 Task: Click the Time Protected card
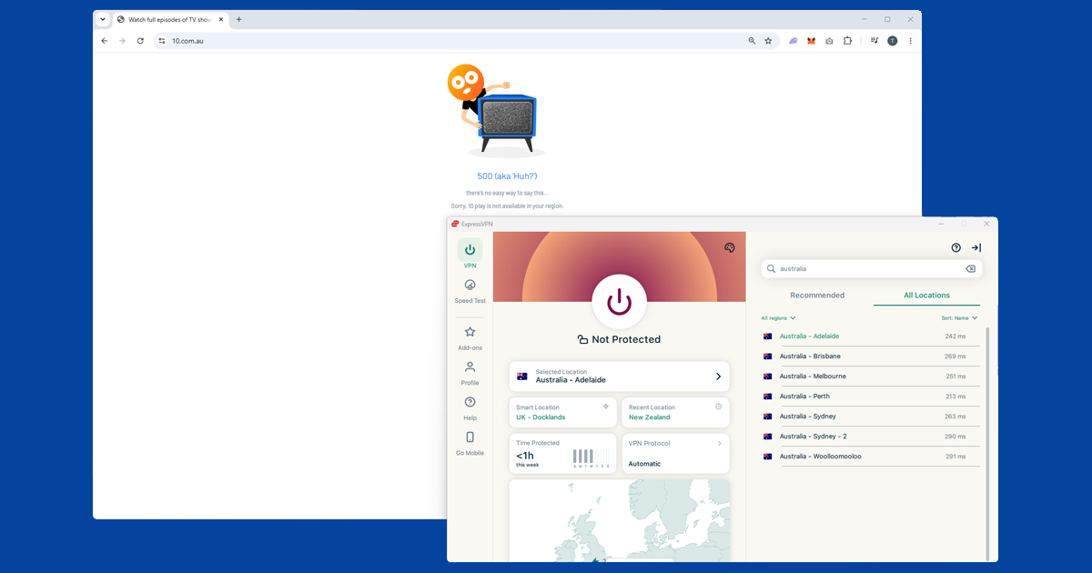[563, 453]
